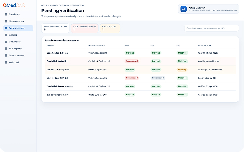Click Current IFU badge for CardioLink Stress Monitor
244x152 pixels.
[x=156, y=86]
